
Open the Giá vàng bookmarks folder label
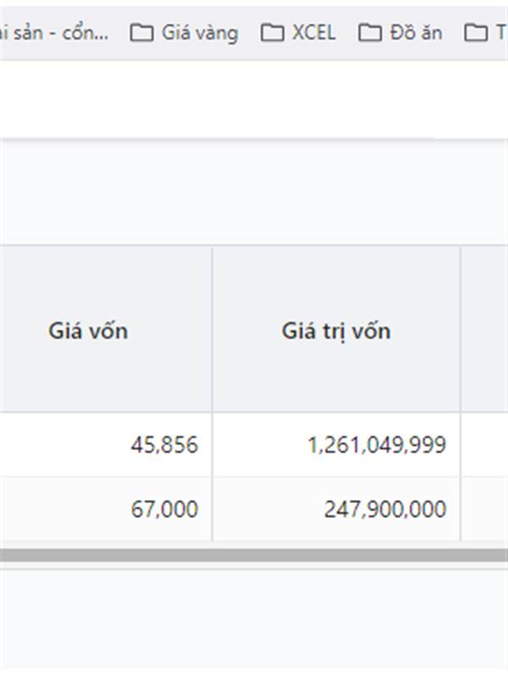pyautogui.click(x=201, y=33)
